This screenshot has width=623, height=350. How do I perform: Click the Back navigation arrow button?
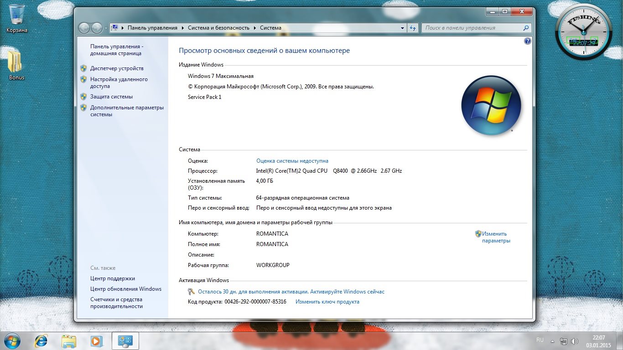click(84, 28)
